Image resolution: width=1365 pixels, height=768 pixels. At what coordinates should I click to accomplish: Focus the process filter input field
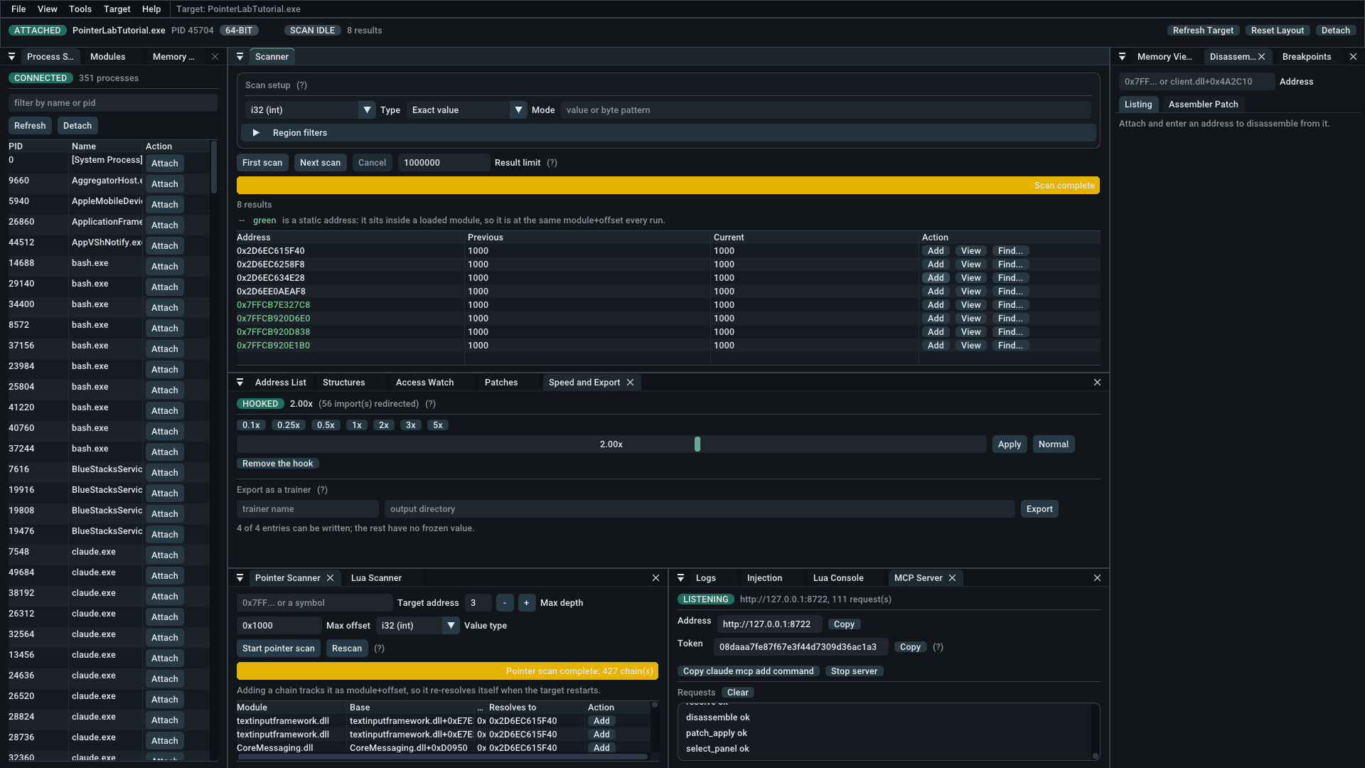113,103
